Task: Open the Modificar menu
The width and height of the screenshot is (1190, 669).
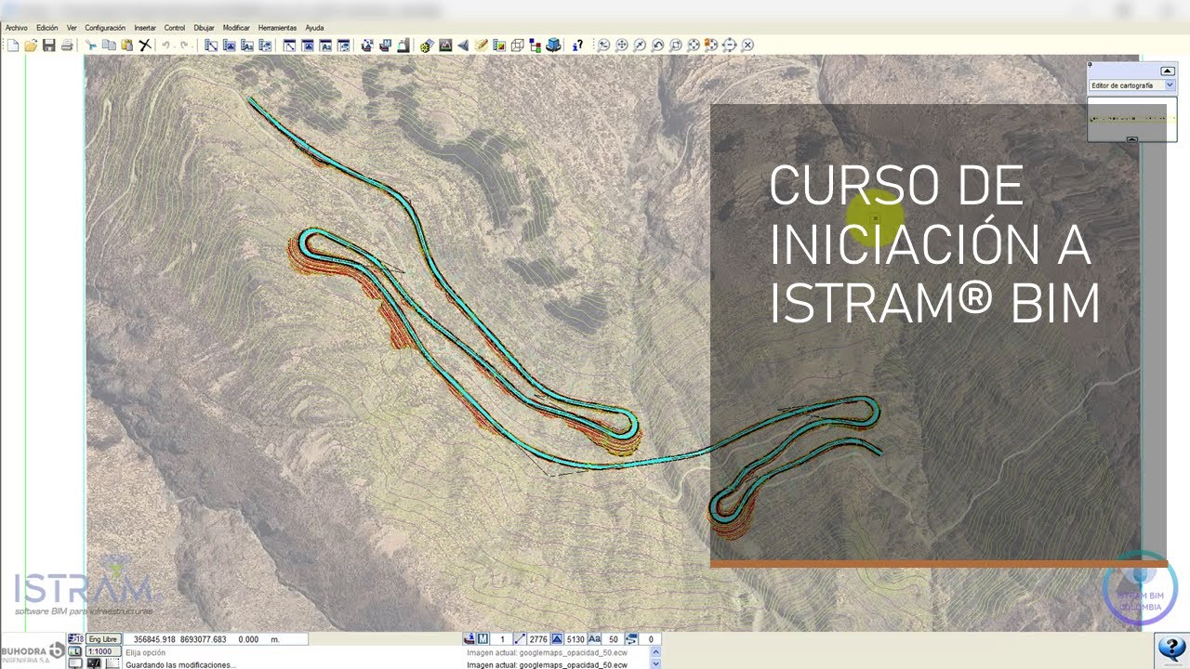Action: [236, 28]
